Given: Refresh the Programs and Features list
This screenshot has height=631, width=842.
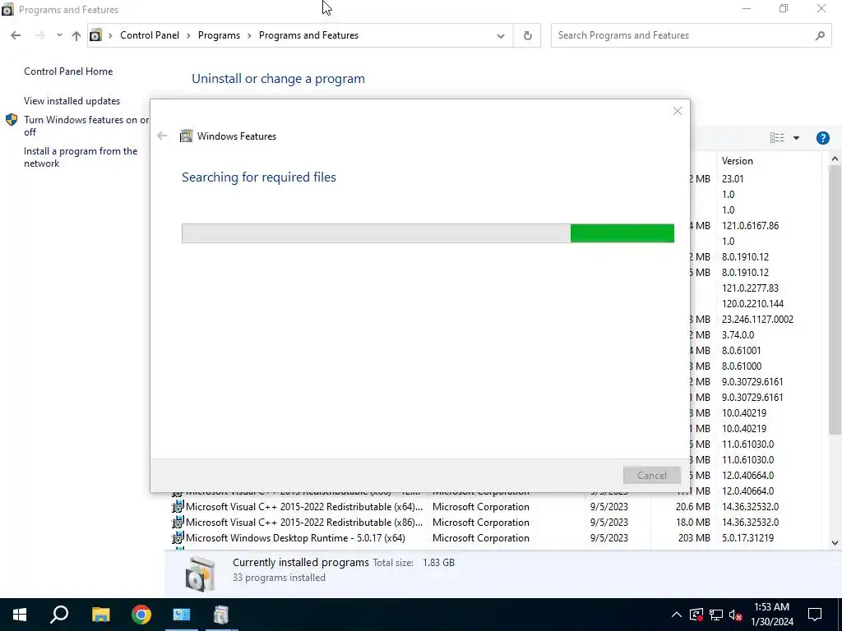Looking at the screenshot, I should (x=527, y=35).
